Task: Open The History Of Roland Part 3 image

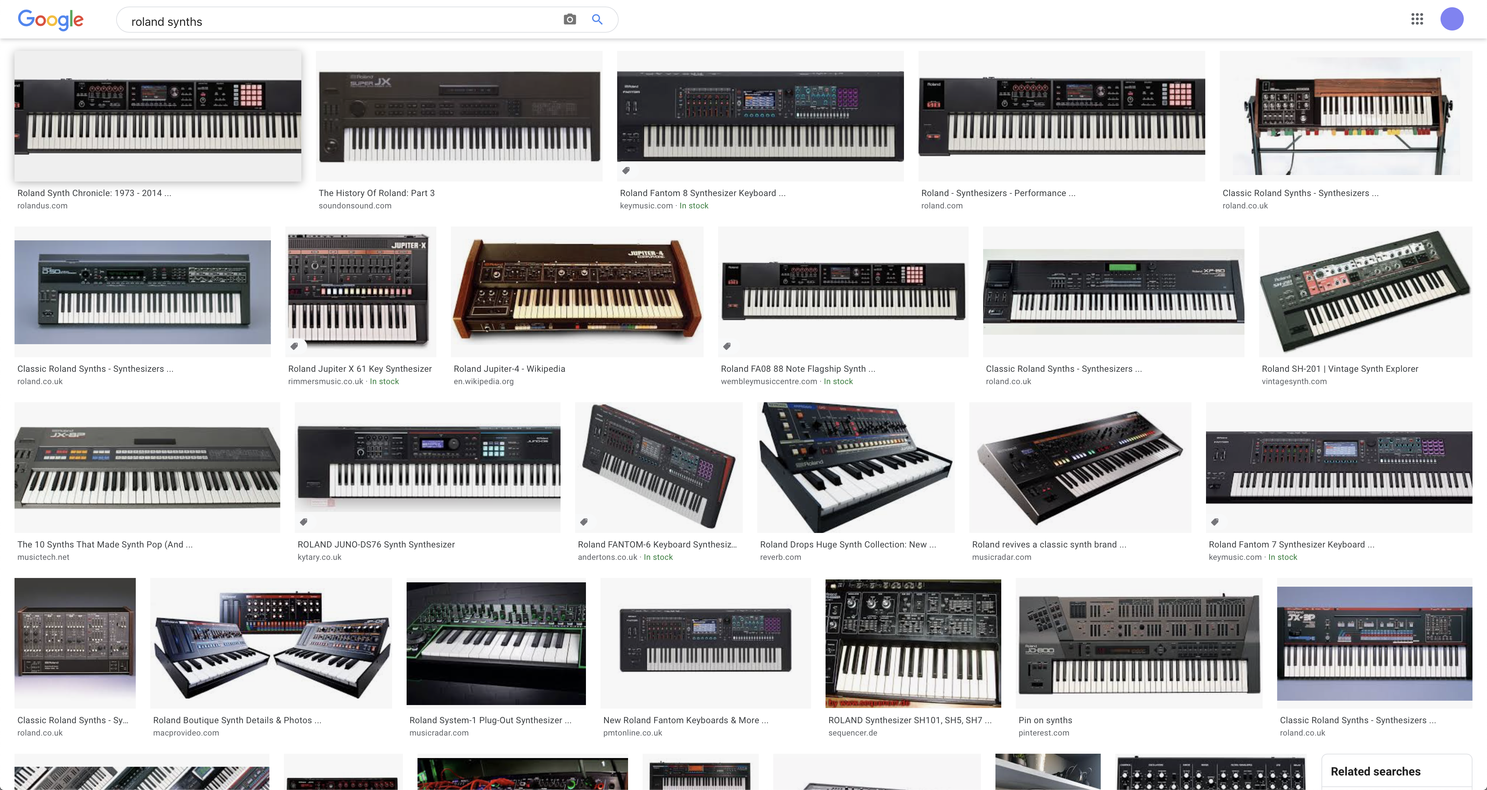Action: [x=459, y=116]
